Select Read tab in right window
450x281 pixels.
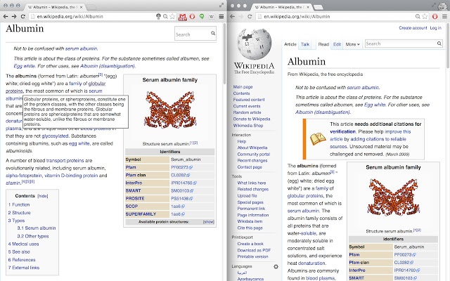[323, 44]
